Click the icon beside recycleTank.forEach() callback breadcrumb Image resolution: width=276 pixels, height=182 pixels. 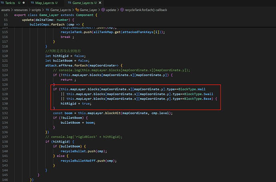(x=122, y=10)
